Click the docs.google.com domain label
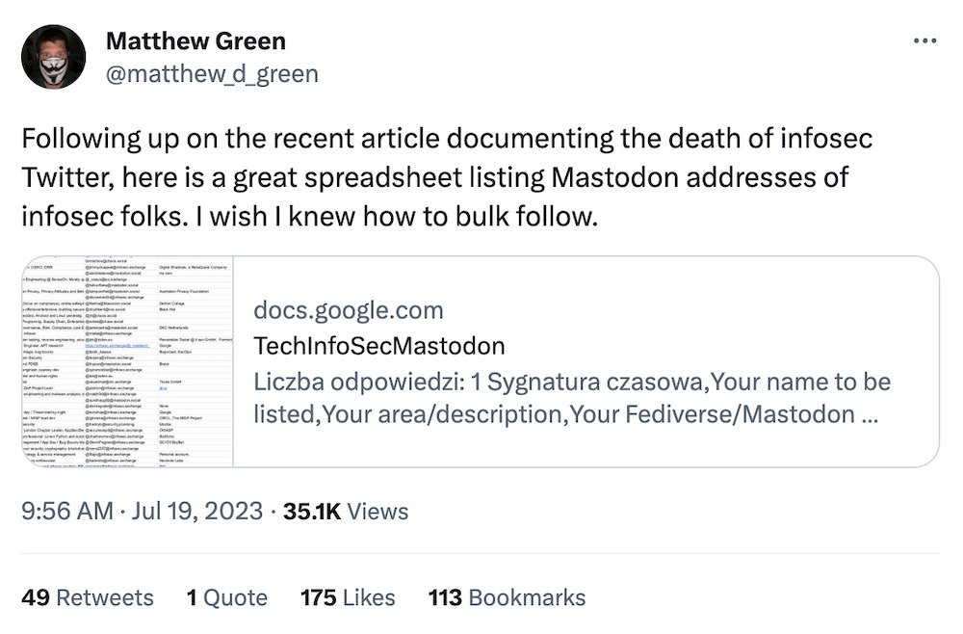 pos(350,310)
